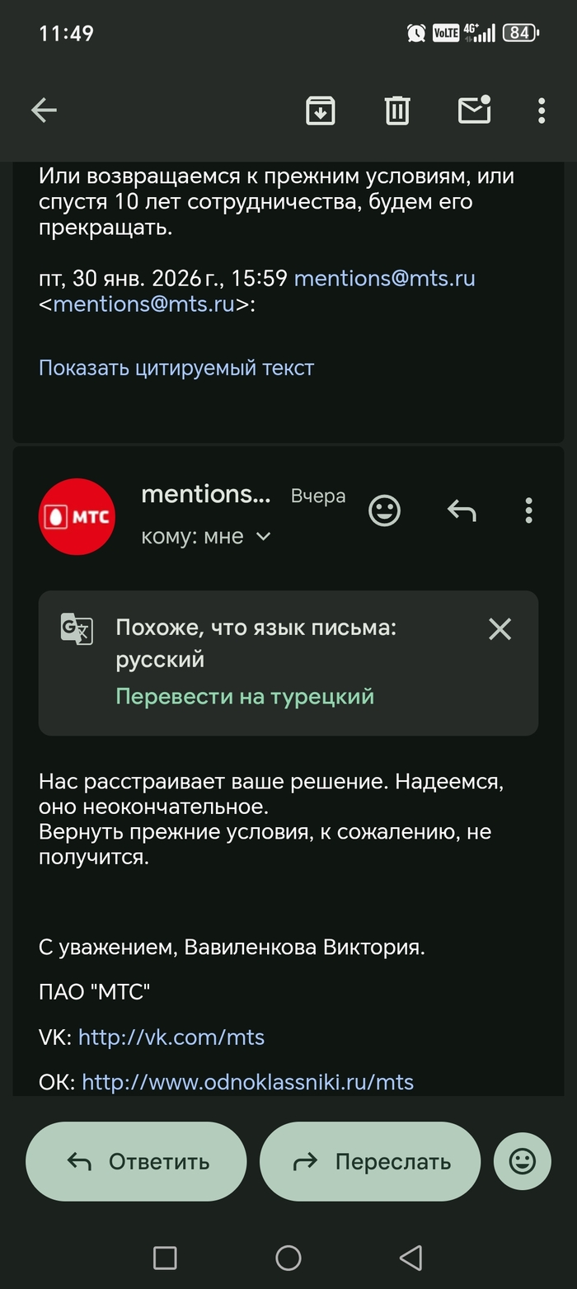
Task: Go back with the top-left arrow
Action: pyautogui.click(x=44, y=110)
